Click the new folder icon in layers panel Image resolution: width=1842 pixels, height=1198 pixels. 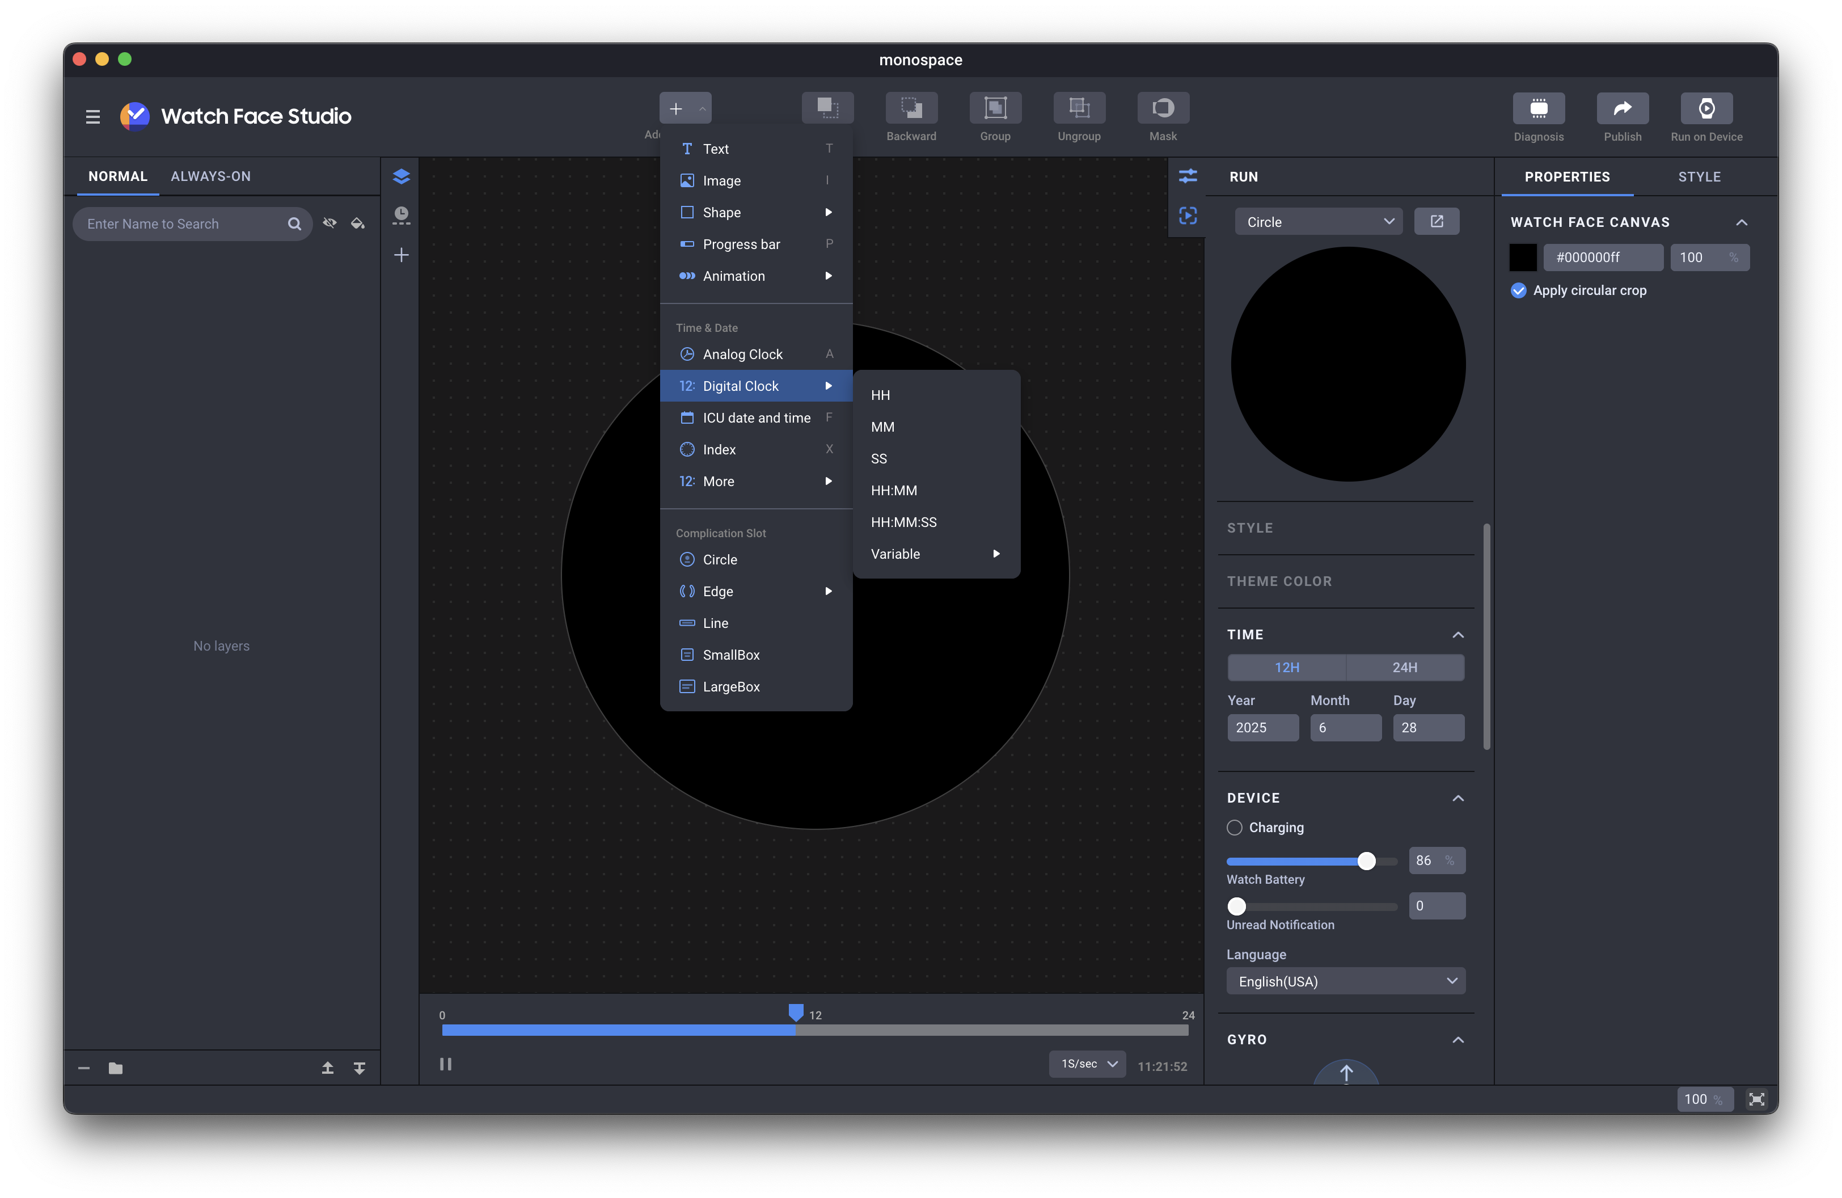115,1068
